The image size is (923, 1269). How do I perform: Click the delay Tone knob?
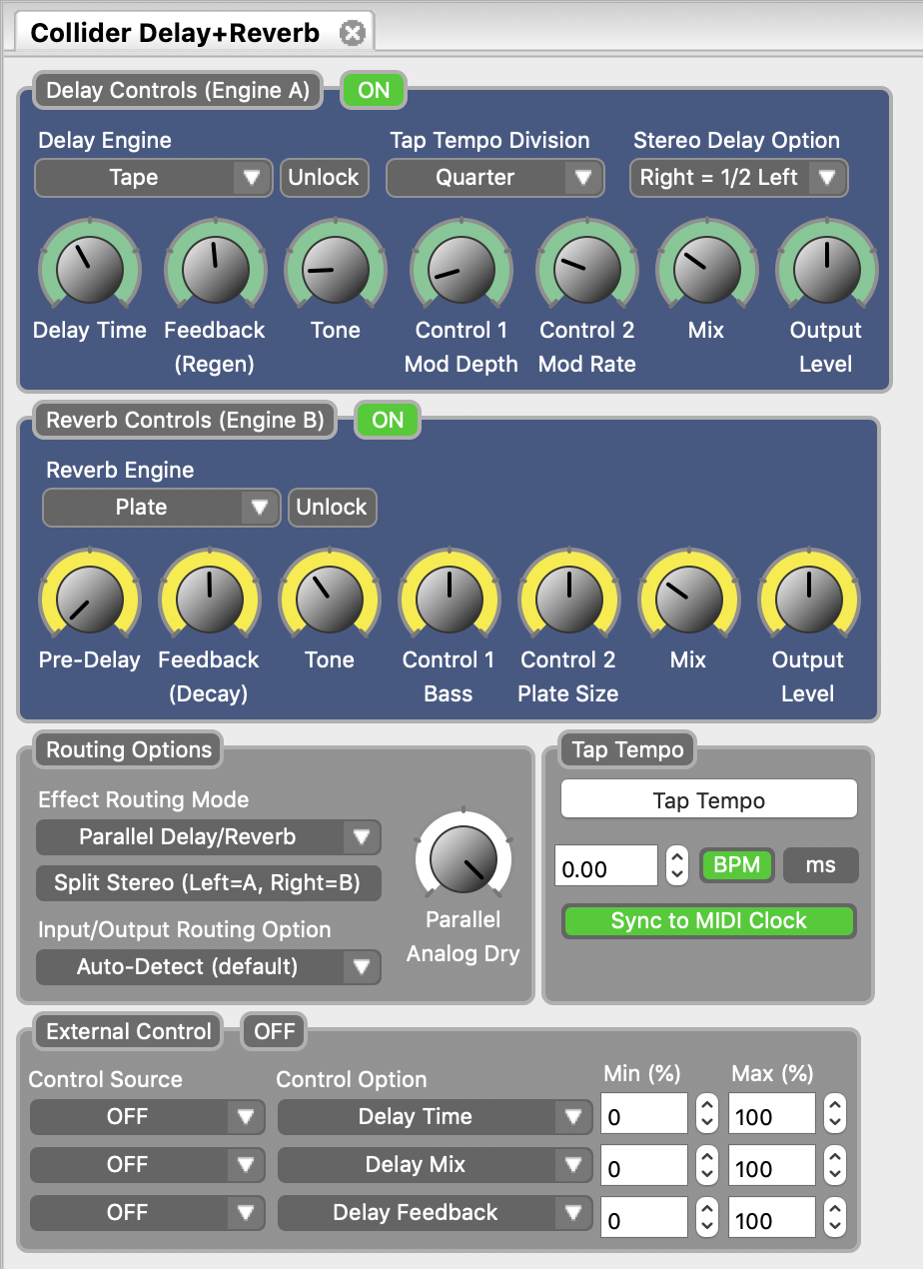click(336, 270)
